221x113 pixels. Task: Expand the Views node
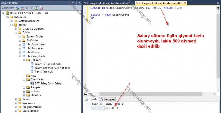tap(16, 99)
